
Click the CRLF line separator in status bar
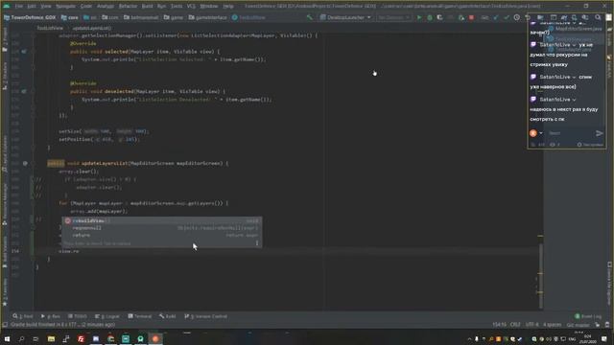tap(515, 325)
